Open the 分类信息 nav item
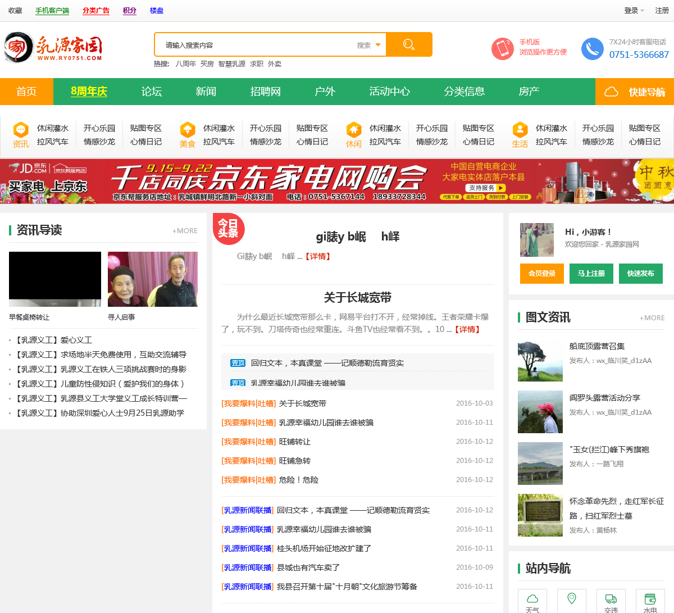Screen dimensions: 674x613 coord(464,92)
